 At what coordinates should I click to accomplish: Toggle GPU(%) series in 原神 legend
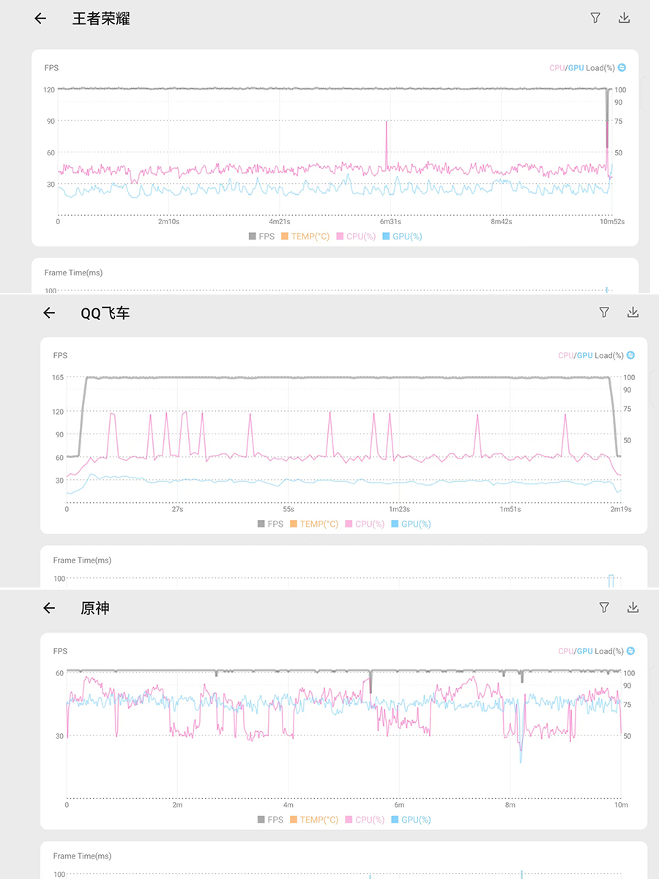(411, 820)
